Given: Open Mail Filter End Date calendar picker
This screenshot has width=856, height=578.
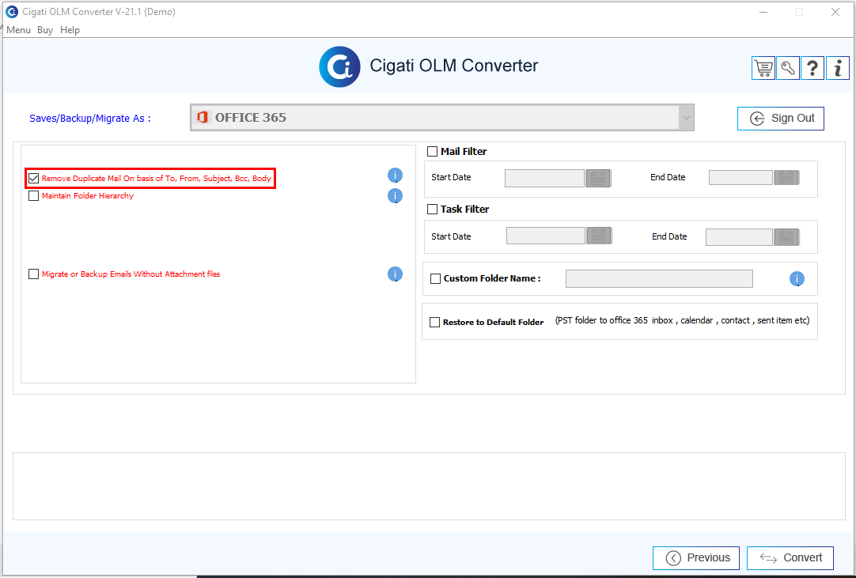Looking at the screenshot, I should pyautogui.click(x=786, y=177).
